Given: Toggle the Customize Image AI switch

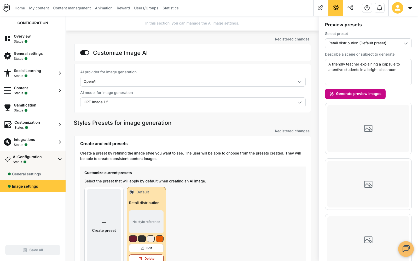Looking at the screenshot, I should (85, 53).
